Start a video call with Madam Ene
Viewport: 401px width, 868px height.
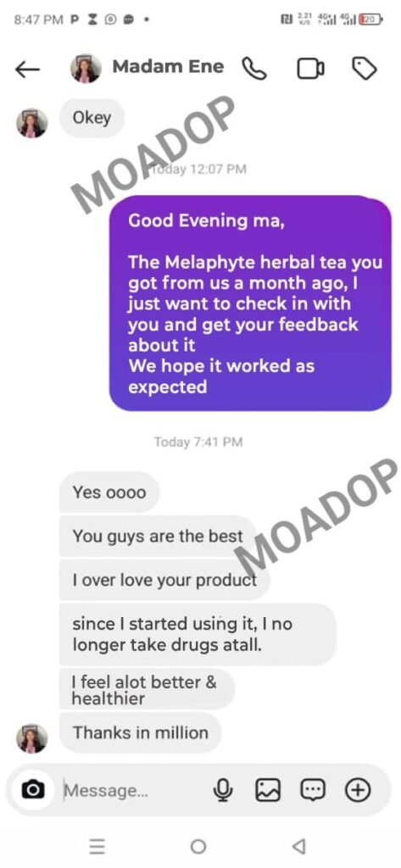311,70
